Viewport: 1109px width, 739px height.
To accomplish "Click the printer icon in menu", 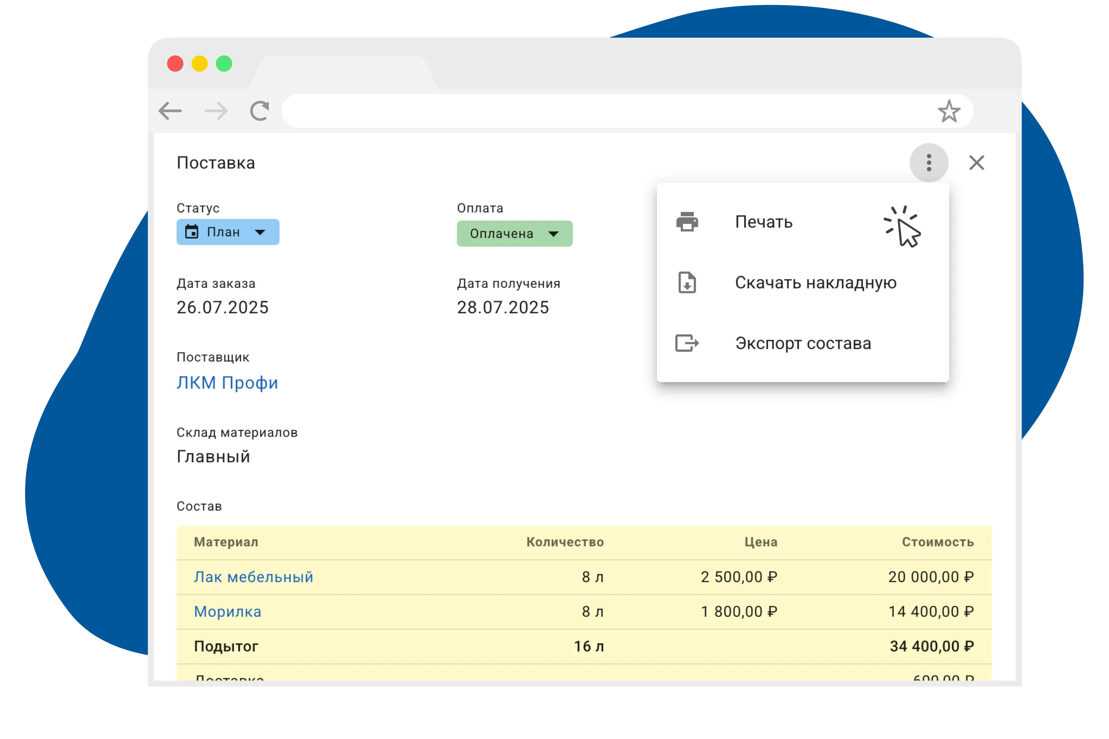I will pyautogui.click(x=687, y=221).
